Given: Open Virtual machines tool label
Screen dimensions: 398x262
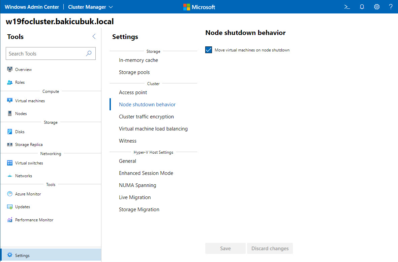Looking at the screenshot, I should [30, 101].
